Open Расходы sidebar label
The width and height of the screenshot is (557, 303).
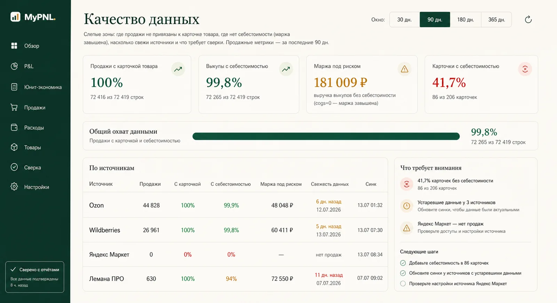pyautogui.click(x=34, y=127)
